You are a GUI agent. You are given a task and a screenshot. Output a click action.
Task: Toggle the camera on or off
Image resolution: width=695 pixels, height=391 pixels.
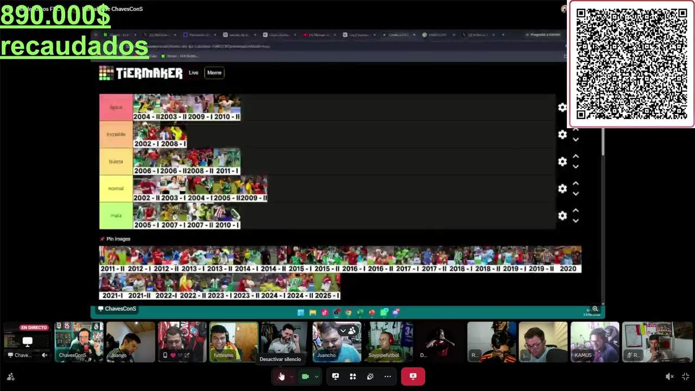(305, 376)
